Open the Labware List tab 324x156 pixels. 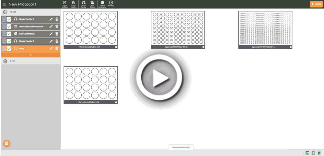coord(181,147)
